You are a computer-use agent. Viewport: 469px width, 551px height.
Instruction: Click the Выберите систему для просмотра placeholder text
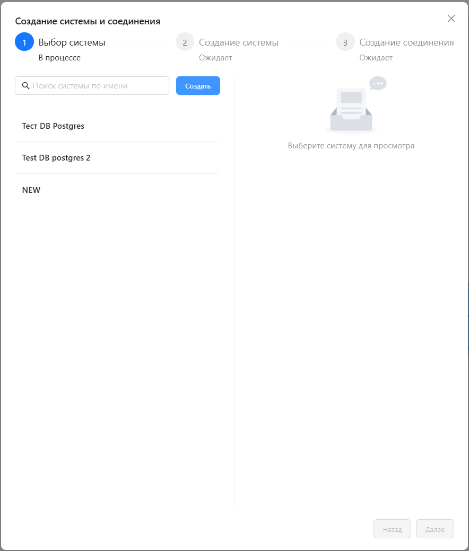click(x=351, y=146)
